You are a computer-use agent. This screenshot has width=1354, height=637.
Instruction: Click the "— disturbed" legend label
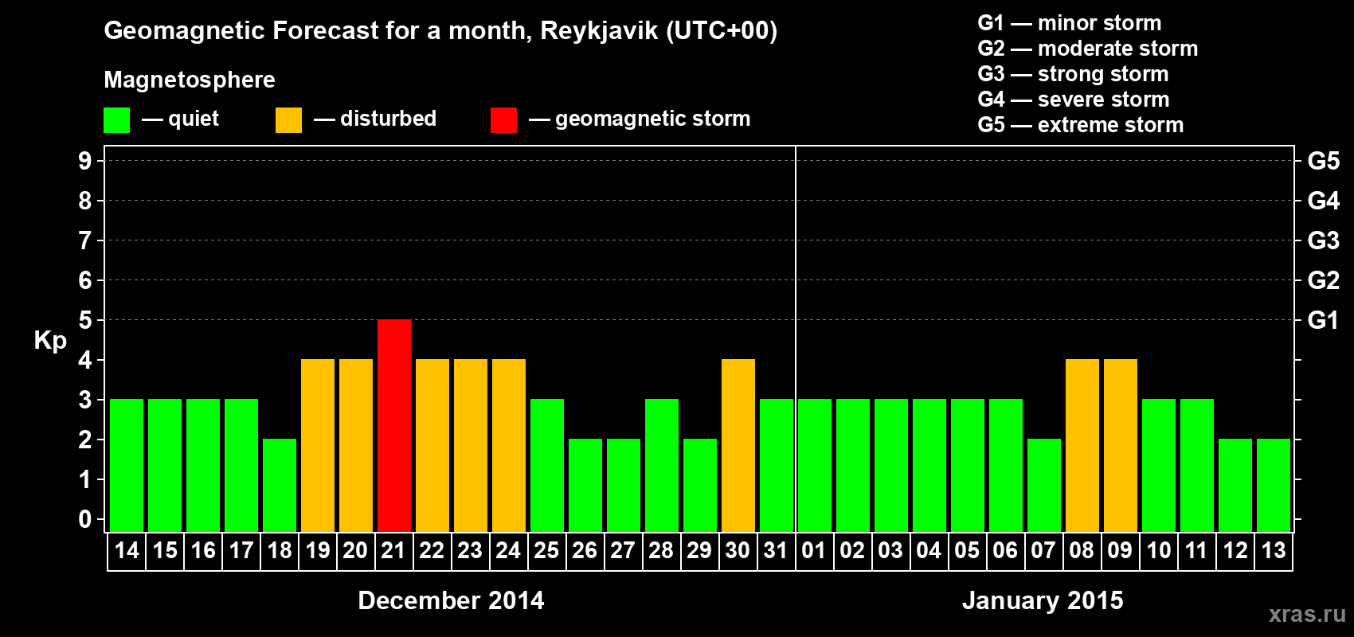click(x=375, y=119)
